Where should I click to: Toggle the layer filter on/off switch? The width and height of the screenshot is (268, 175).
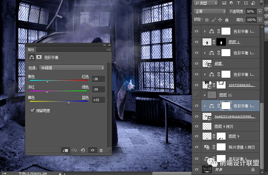261,3
